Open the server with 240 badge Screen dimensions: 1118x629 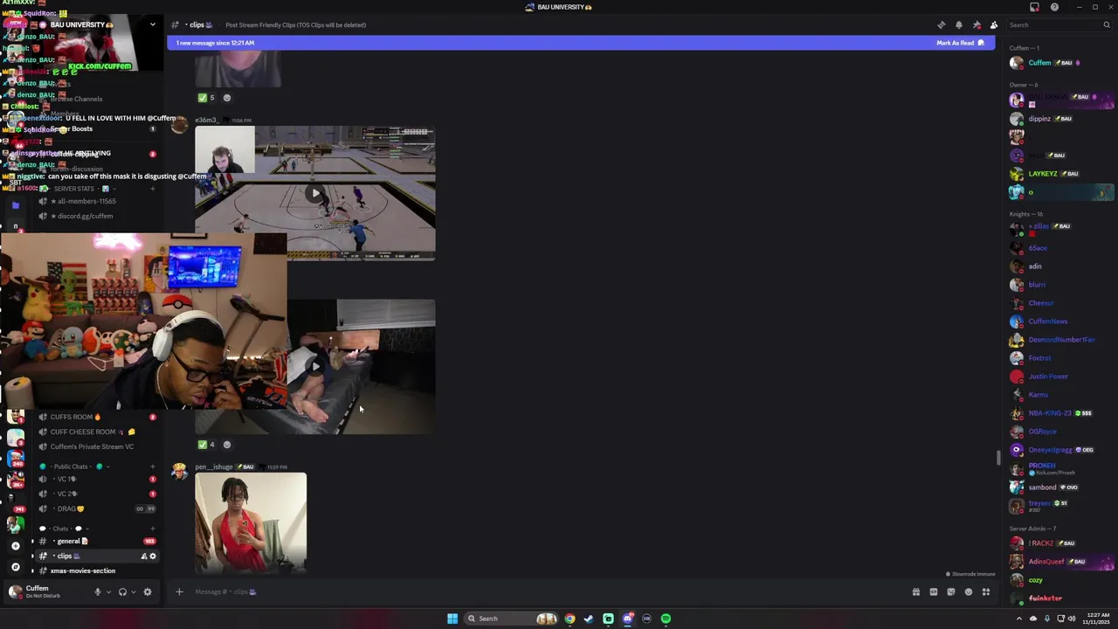pos(16,457)
